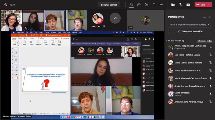The width and height of the screenshot is (215, 120).
Task: Toggle mic for Andrés Felipe Micán Castiblanco
Action: click(x=211, y=47)
